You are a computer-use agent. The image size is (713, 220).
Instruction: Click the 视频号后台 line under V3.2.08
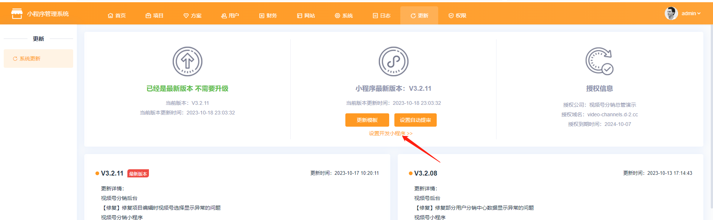pyautogui.click(x=427, y=198)
